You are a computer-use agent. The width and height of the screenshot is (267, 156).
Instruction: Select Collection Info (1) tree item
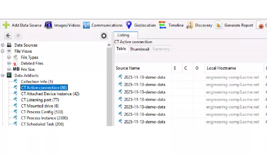[x=37, y=81]
